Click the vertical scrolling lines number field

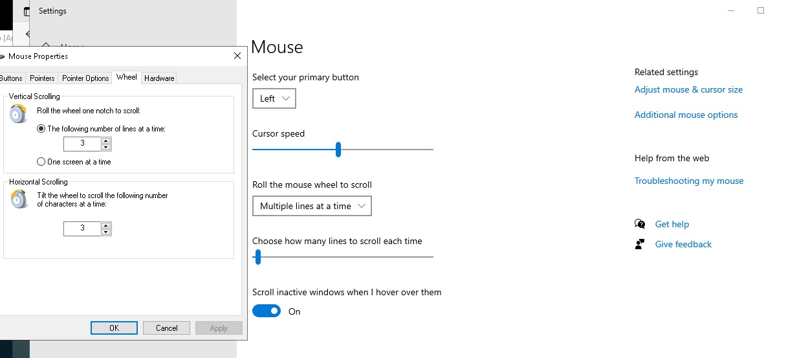coord(82,143)
